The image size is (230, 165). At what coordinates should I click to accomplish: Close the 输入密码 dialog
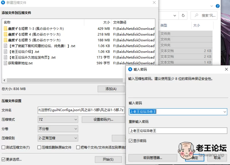point(226,69)
